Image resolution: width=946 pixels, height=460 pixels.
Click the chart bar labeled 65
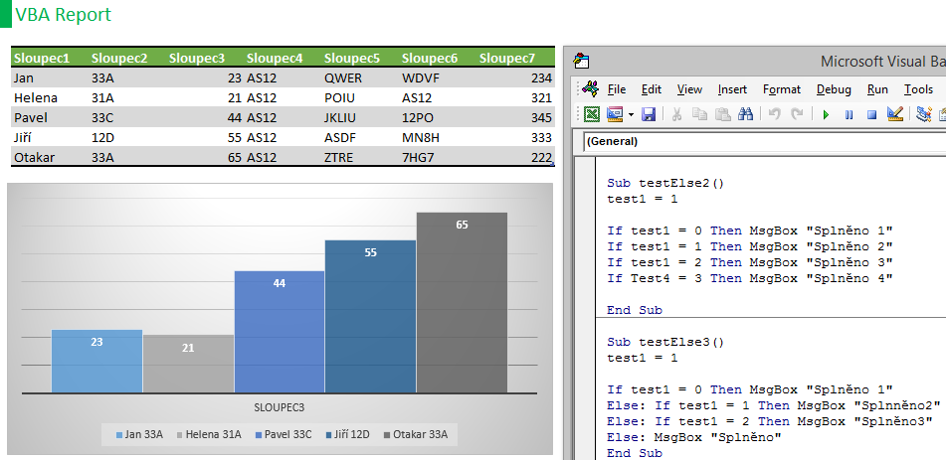463,303
